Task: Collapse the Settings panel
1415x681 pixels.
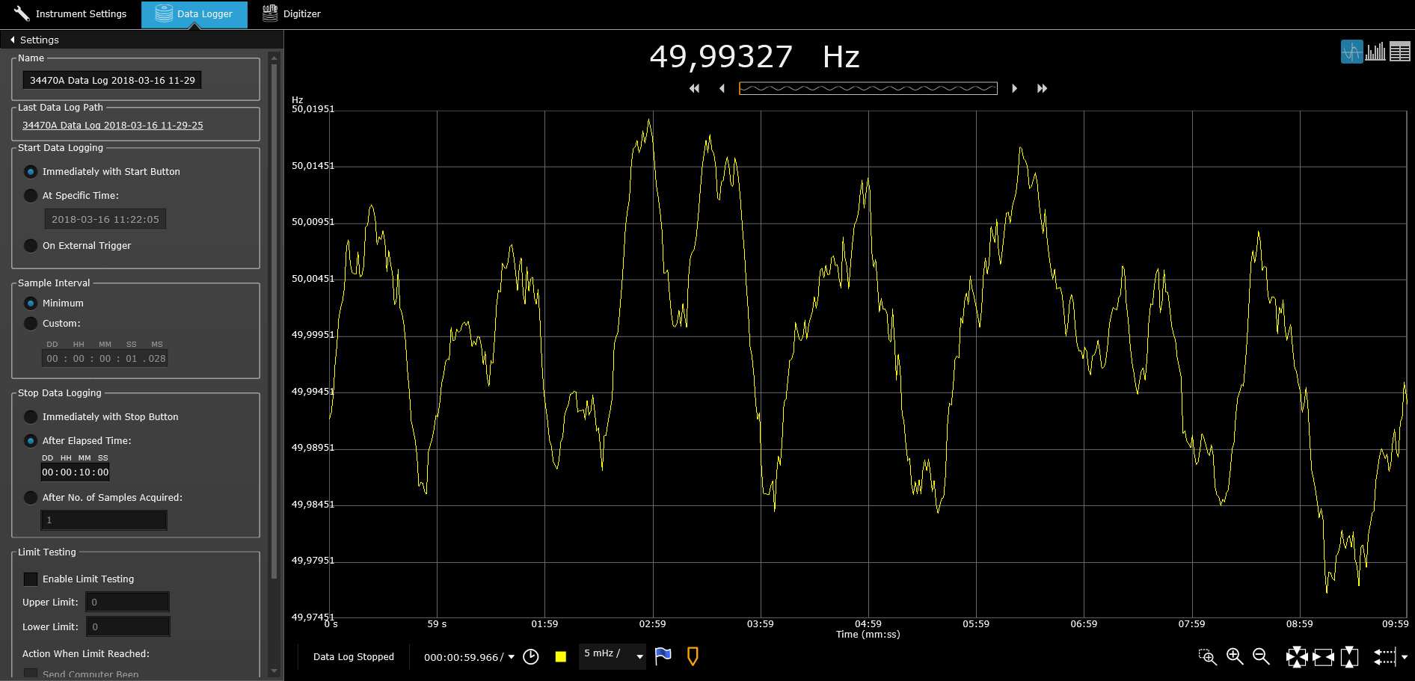Action: point(13,40)
